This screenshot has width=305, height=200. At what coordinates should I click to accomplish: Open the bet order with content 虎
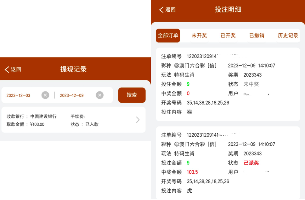[228, 163]
